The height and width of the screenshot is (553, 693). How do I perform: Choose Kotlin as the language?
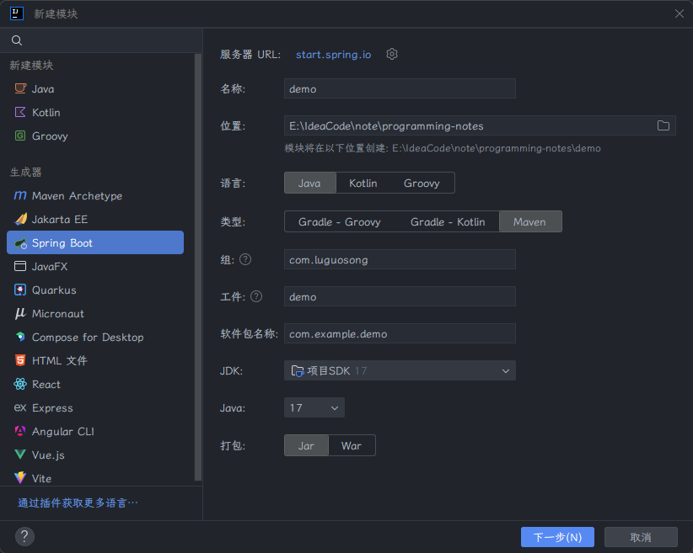(363, 183)
